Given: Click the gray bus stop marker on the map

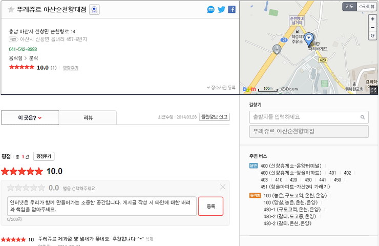Looking at the screenshot, I should point(277,49).
